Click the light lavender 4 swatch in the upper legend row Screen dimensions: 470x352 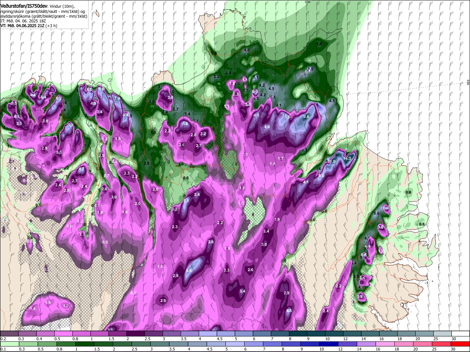(x=208, y=334)
